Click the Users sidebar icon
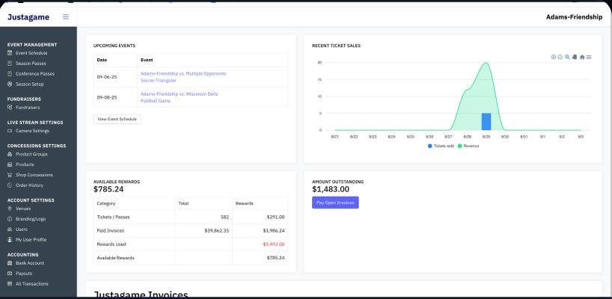Viewport: 612px width, 299px height. tap(10, 229)
